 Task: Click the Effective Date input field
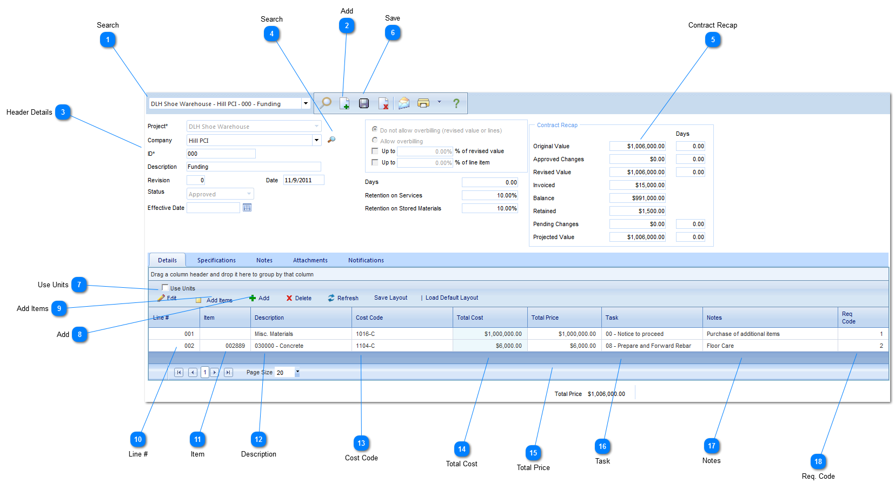click(x=213, y=208)
